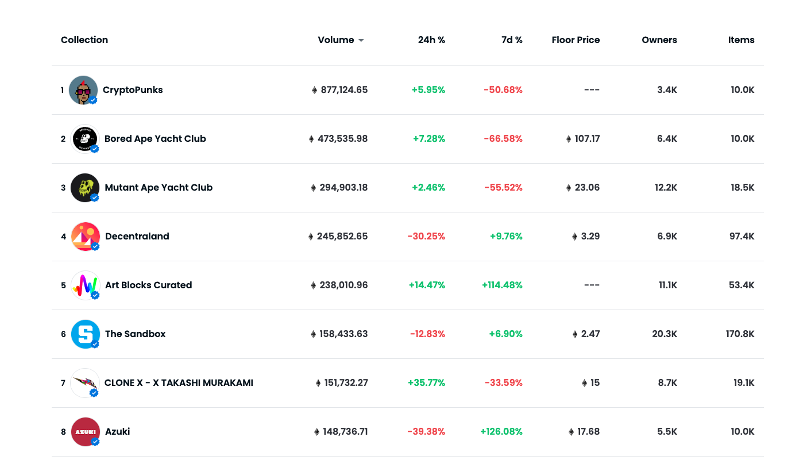Click the -39.38% 24h change
807x464 pixels.
click(x=426, y=432)
